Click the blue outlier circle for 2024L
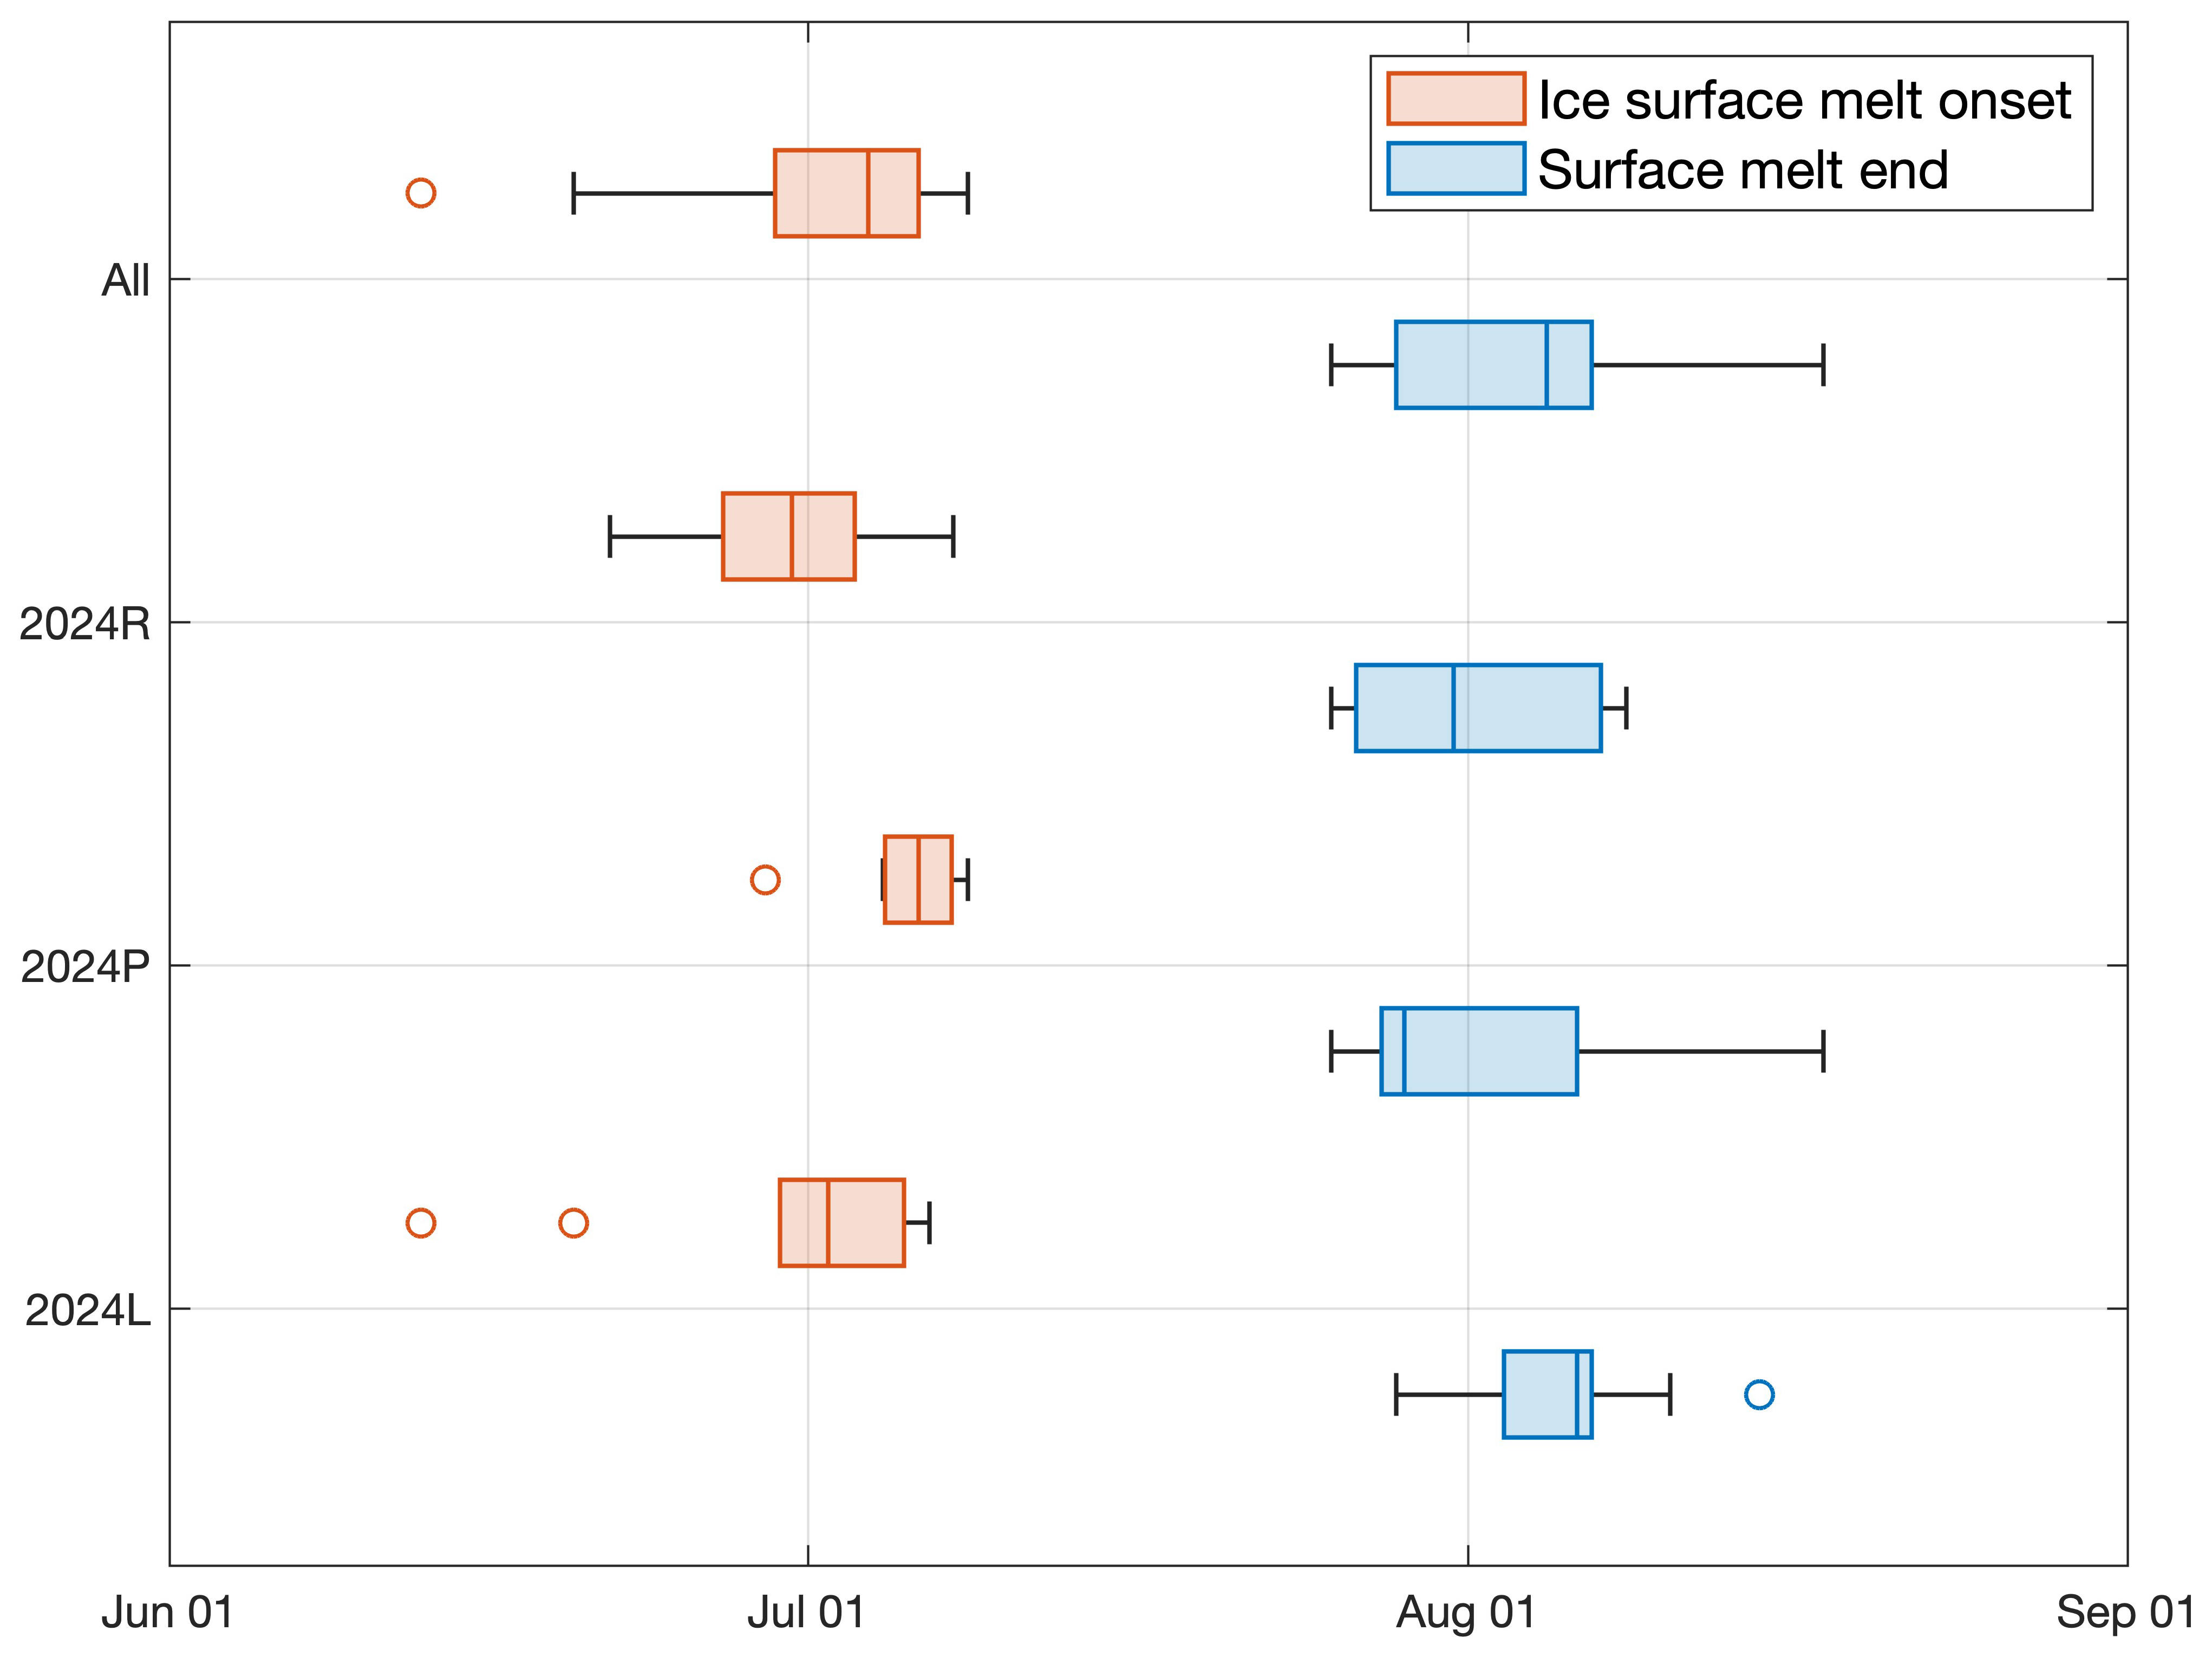The width and height of the screenshot is (2212, 1657). (1759, 1394)
